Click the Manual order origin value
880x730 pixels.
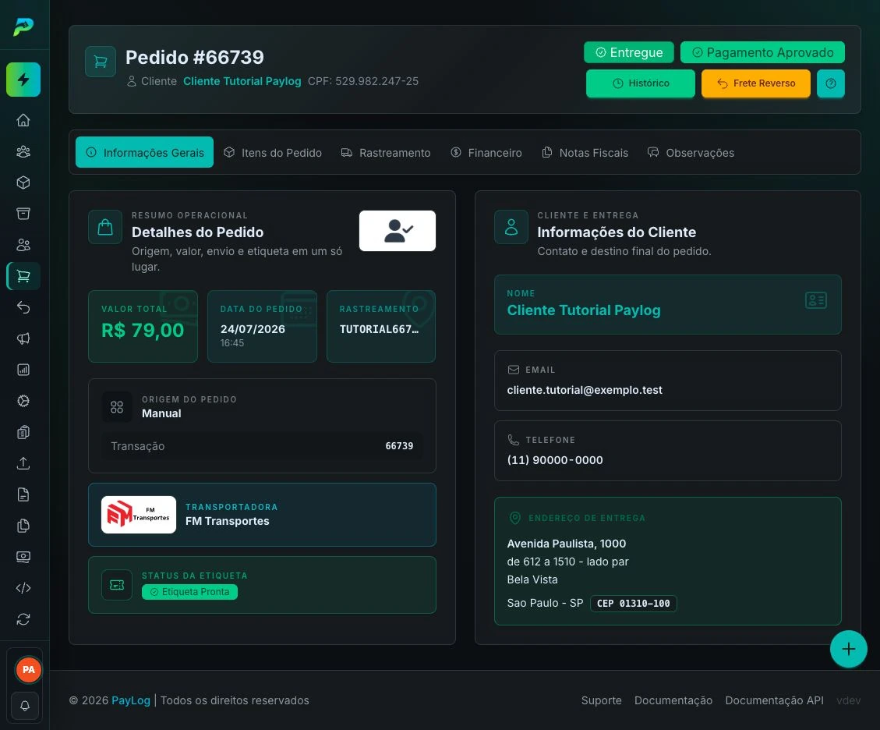pos(161,413)
